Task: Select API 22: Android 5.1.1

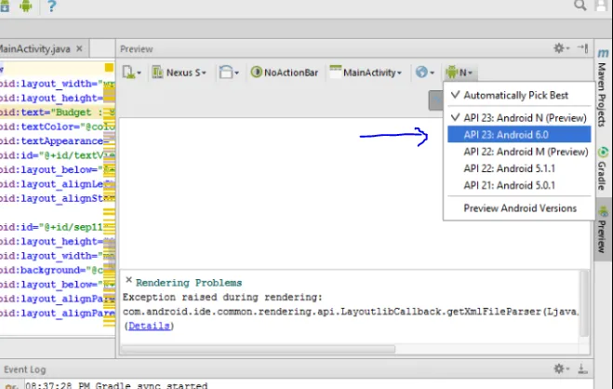Action: click(519, 168)
